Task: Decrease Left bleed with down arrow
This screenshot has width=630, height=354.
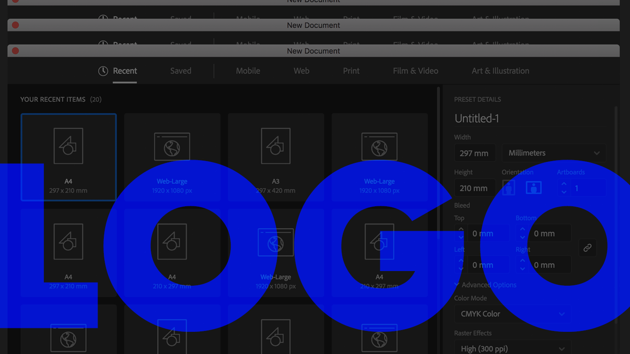Action: click(x=461, y=269)
